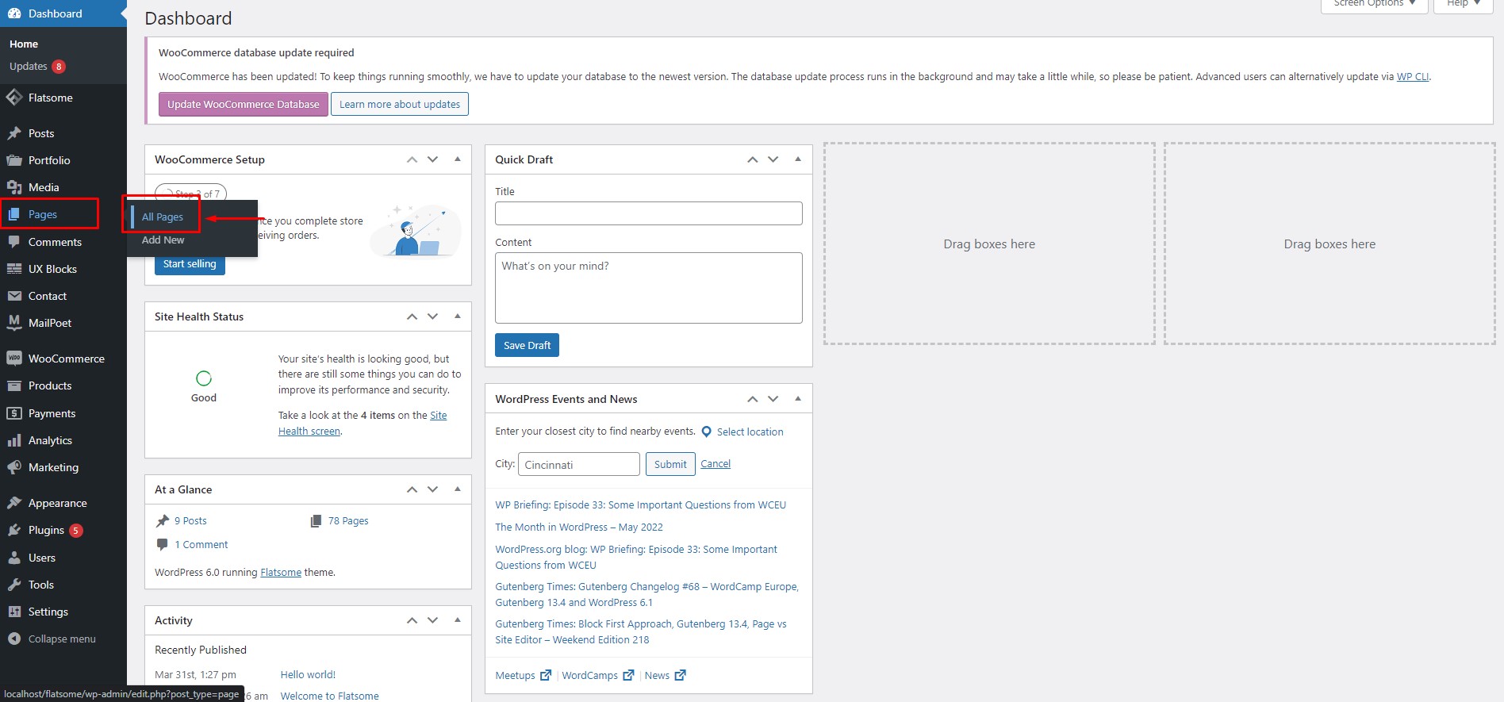The image size is (1504, 702).
Task: Click the What's on your mind content box
Action: [x=649, y=288]
